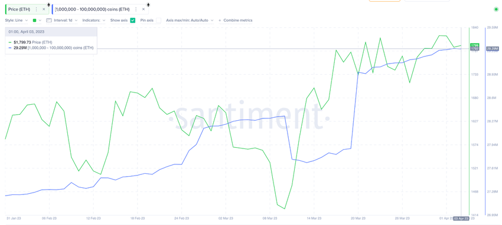This screenshot has height=225, width=502.
Task: Click the 1627 price axis label
Action: tap(475, 121)
